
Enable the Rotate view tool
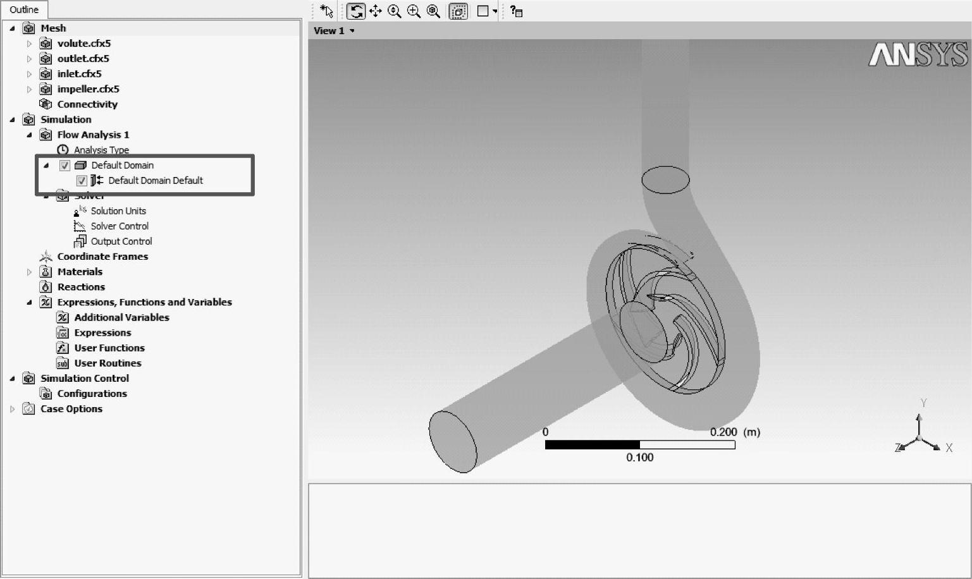pyautogui.click(x=356, y=11)
